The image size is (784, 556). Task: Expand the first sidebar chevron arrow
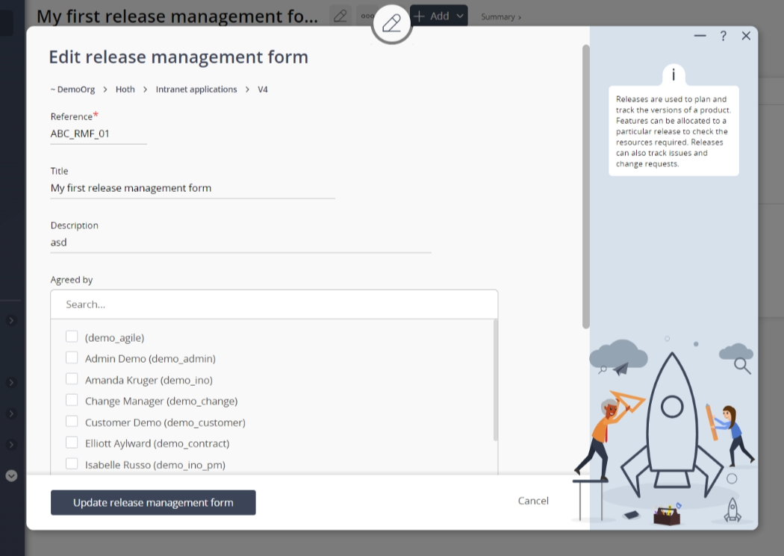[x=11, y=321]
